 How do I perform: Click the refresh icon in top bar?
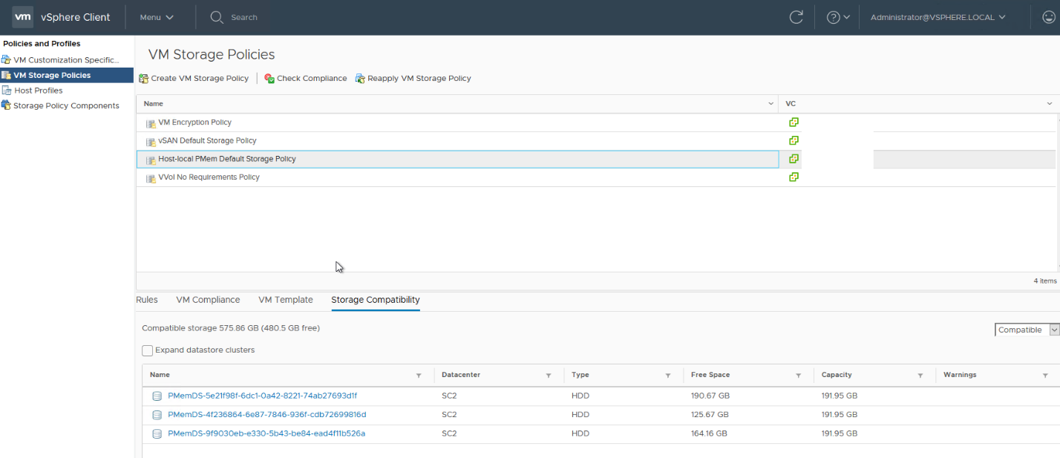point(796,17)
